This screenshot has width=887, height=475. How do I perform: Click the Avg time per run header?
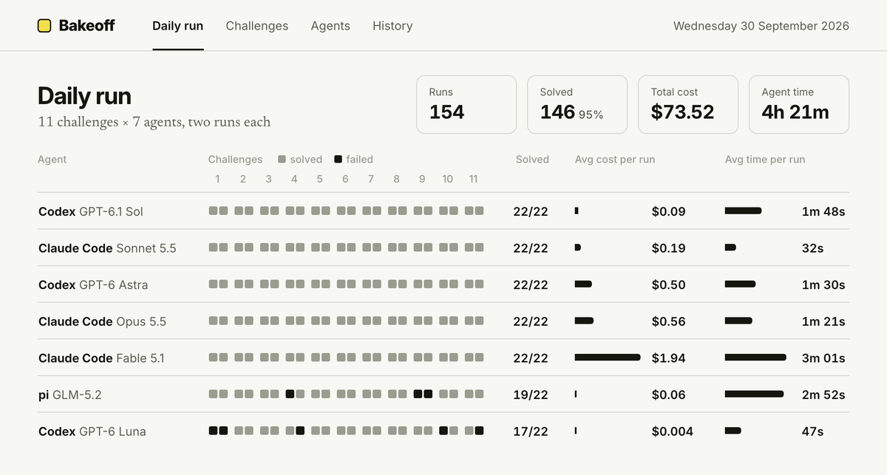[x=765, y=160]
